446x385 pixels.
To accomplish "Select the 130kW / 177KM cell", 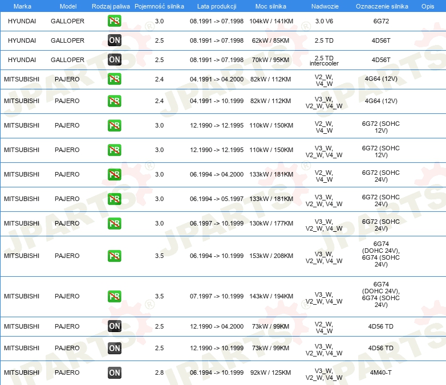I will (x=271, y=223).
